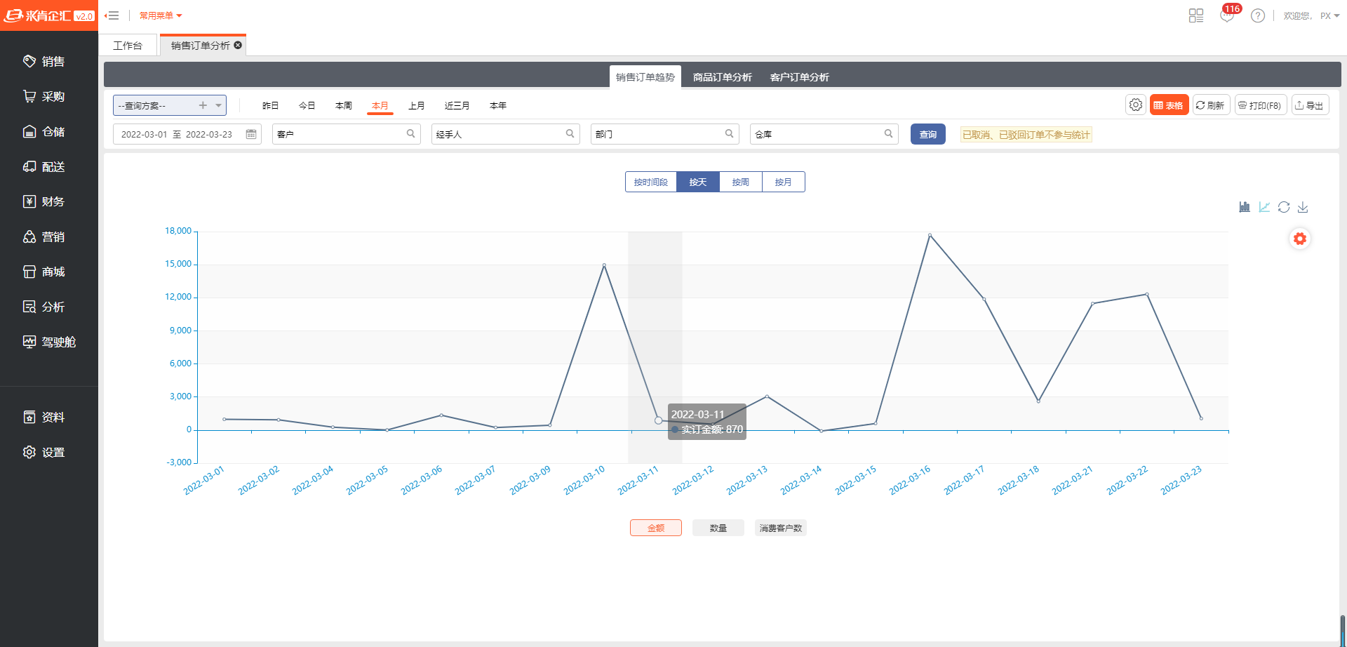Download chart as image
This screenshot has height=647, width=1347.
click(1303, 207)
